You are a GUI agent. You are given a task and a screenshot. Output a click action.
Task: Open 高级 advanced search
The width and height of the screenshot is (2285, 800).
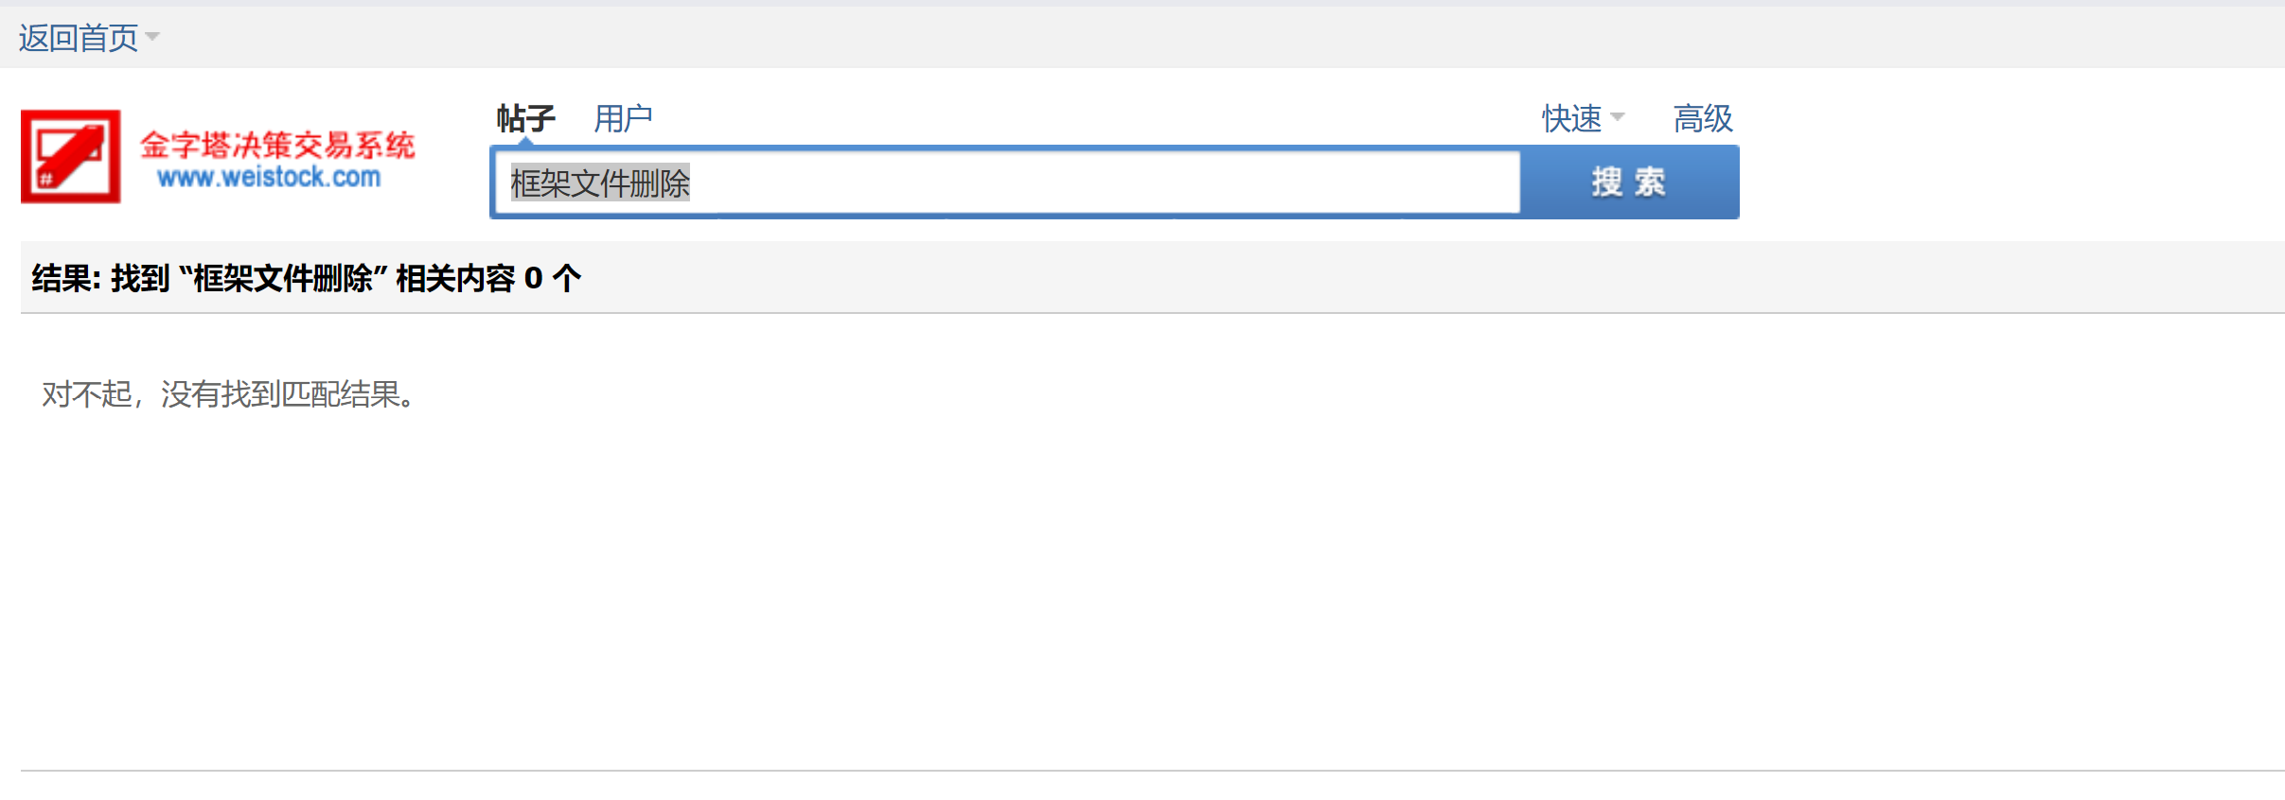(x=1703, y=118)
